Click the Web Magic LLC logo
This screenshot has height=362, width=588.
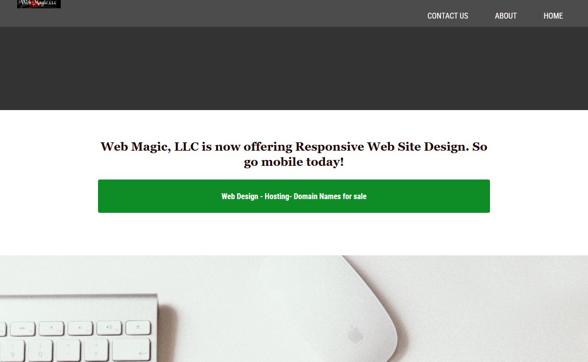pyautogui.click(x=39, y=4)
